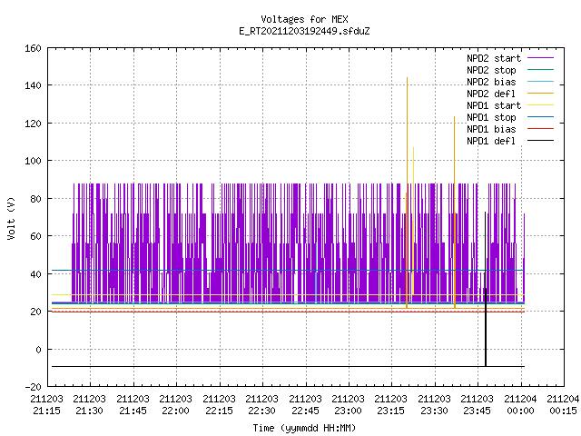The width and height of the screenshot is (581, 436).
Task: Click the green NPD2 stop legend line
Action: tap(540, 70)
